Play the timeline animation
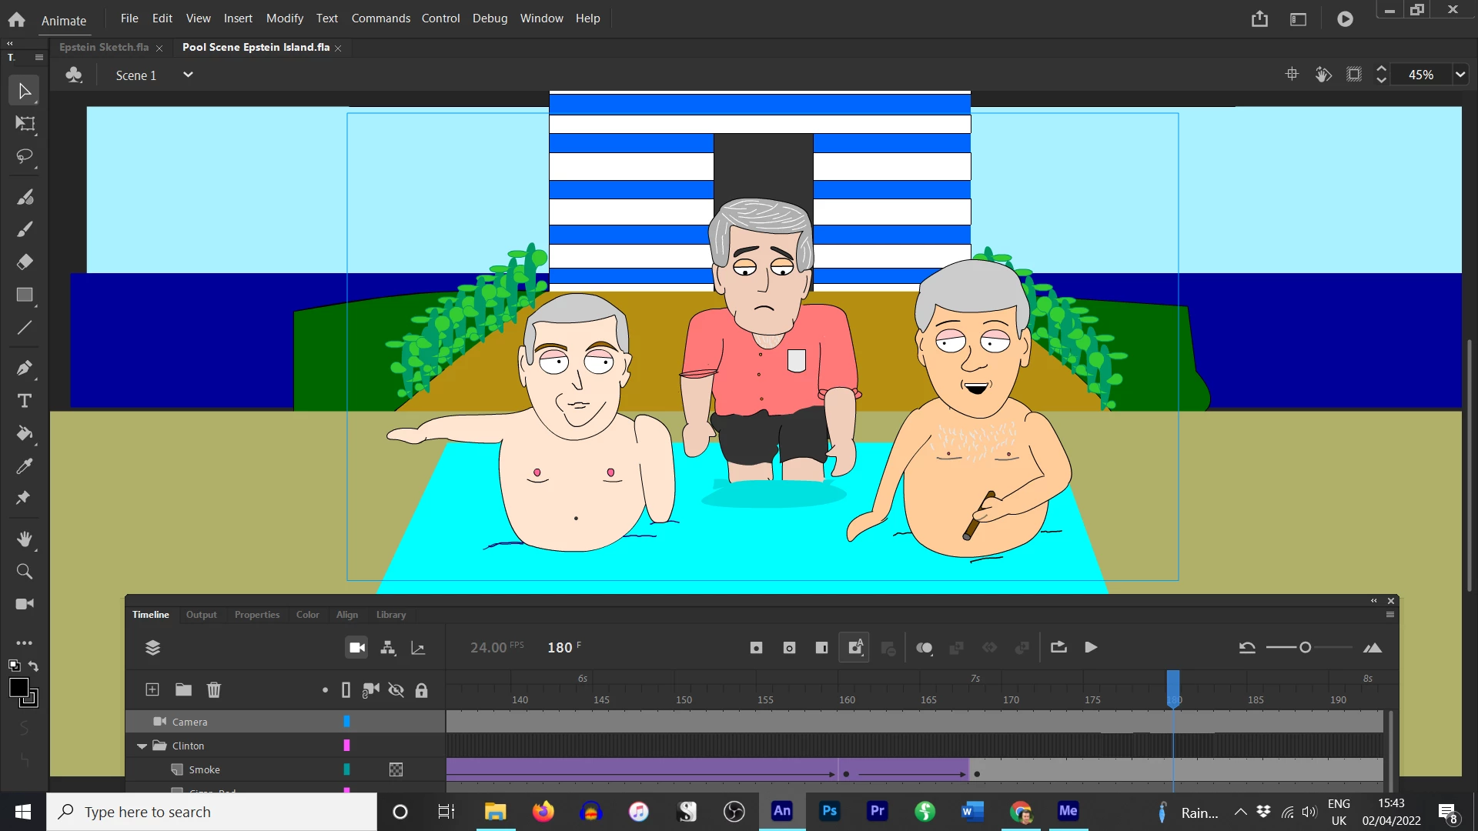The height and width of the screenshot is (831, 1478). click(1091, 648)
